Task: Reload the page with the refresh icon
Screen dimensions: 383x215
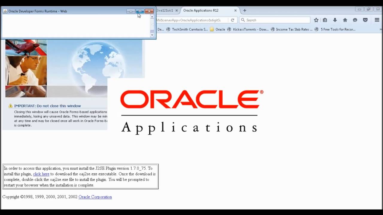Action: (232, 20)
